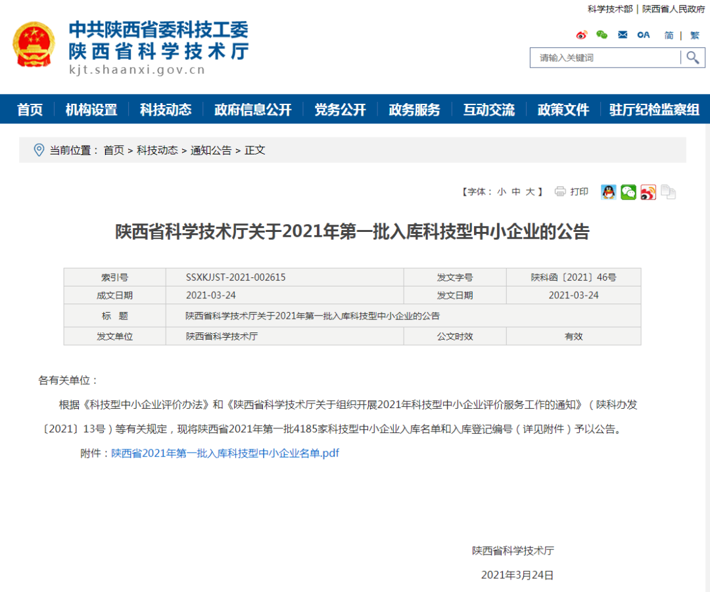Switch to Simplified Chinese 简
This screenshot has height=592, width=710.
669,35
